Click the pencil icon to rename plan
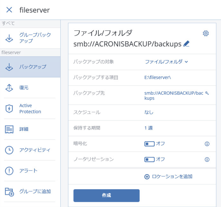The width and height of the screenshot is (221, 207). click(186, 44)
